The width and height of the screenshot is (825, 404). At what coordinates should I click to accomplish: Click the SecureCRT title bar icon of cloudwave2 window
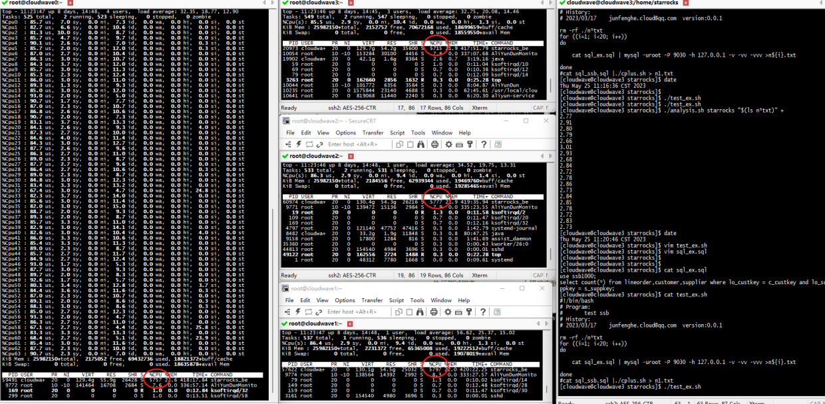(286, 121)
